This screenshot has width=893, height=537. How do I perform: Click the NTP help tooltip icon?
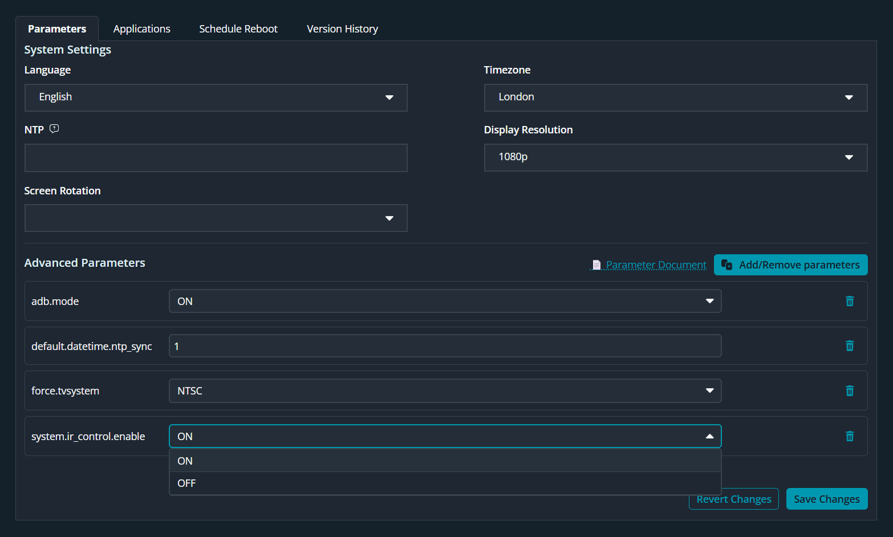click(x=54, y=129)
